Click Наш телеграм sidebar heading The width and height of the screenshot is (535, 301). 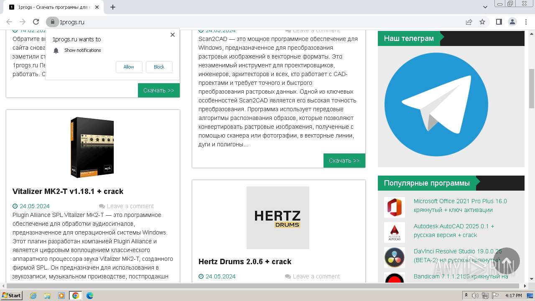tap(409, 38)
